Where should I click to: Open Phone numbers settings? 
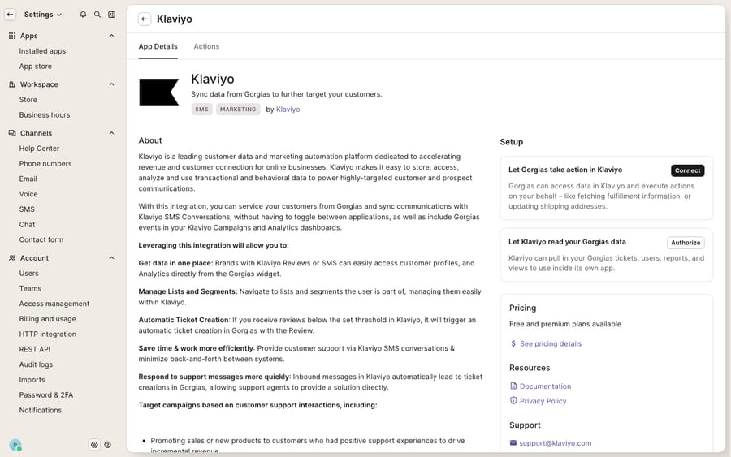pyautogui.click(x=45, y=163)
